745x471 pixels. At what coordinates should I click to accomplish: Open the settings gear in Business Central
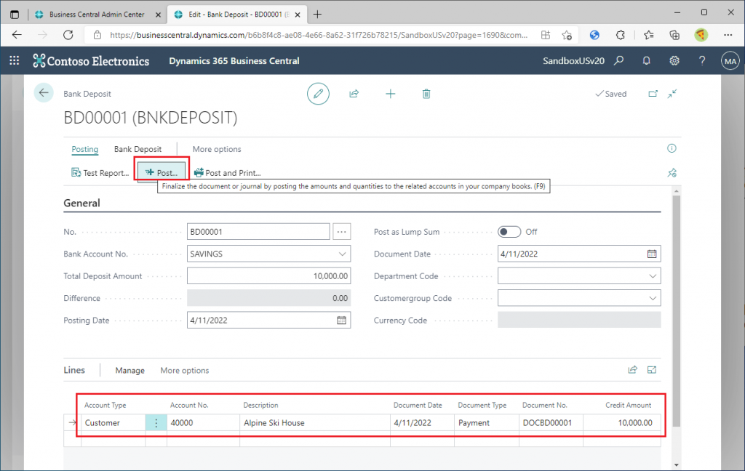[674, 61]
